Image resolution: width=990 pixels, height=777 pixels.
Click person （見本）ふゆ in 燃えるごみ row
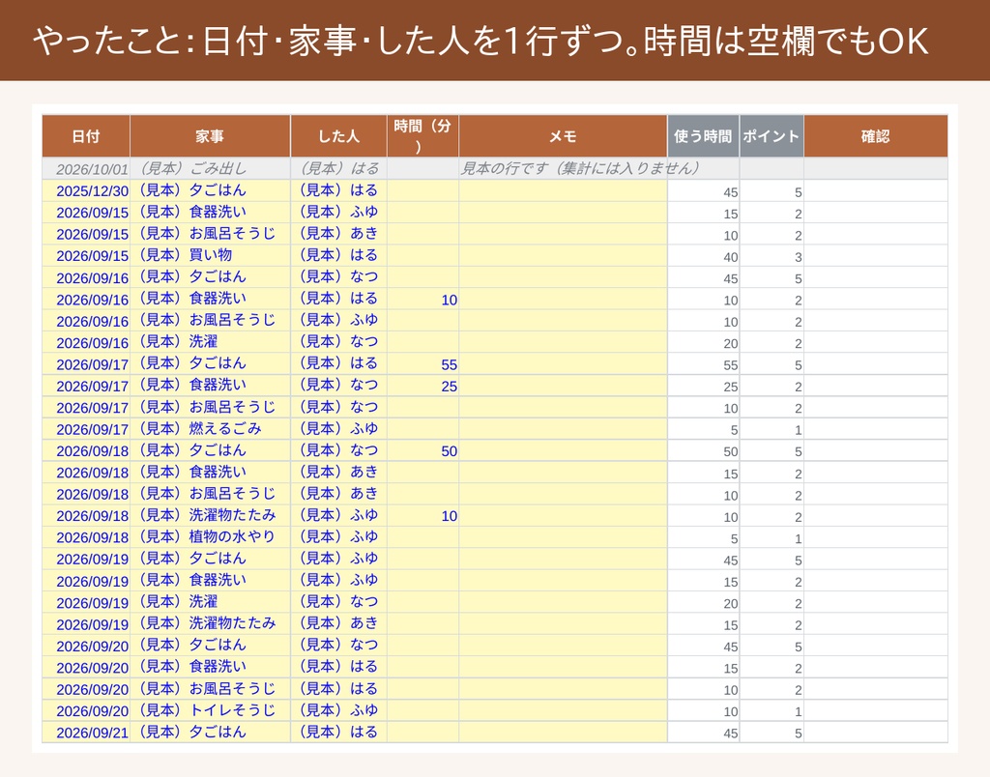338,428
